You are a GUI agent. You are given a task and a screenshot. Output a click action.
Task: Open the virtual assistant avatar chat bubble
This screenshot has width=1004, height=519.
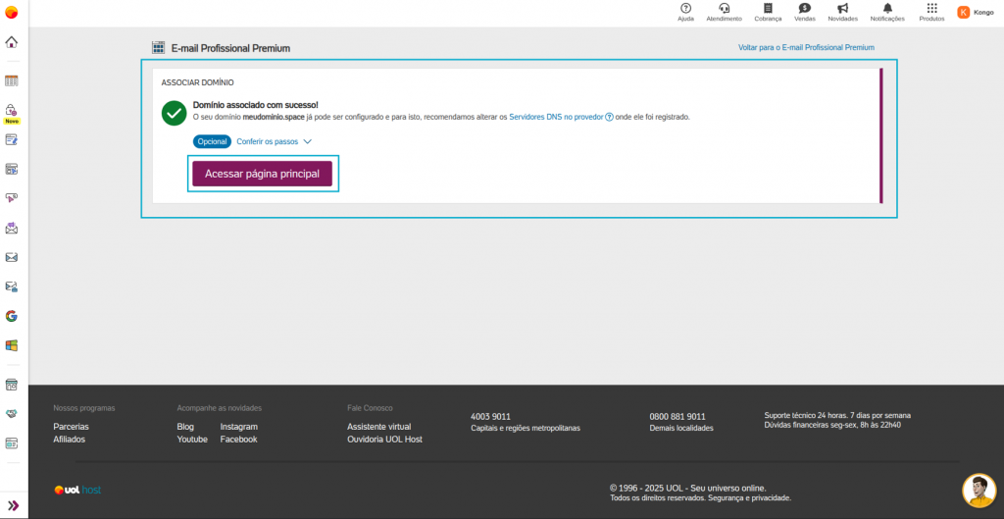[979, 491]
